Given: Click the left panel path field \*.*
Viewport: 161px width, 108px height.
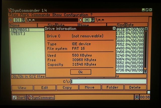Looking at the screenshot, I should 52,20.
